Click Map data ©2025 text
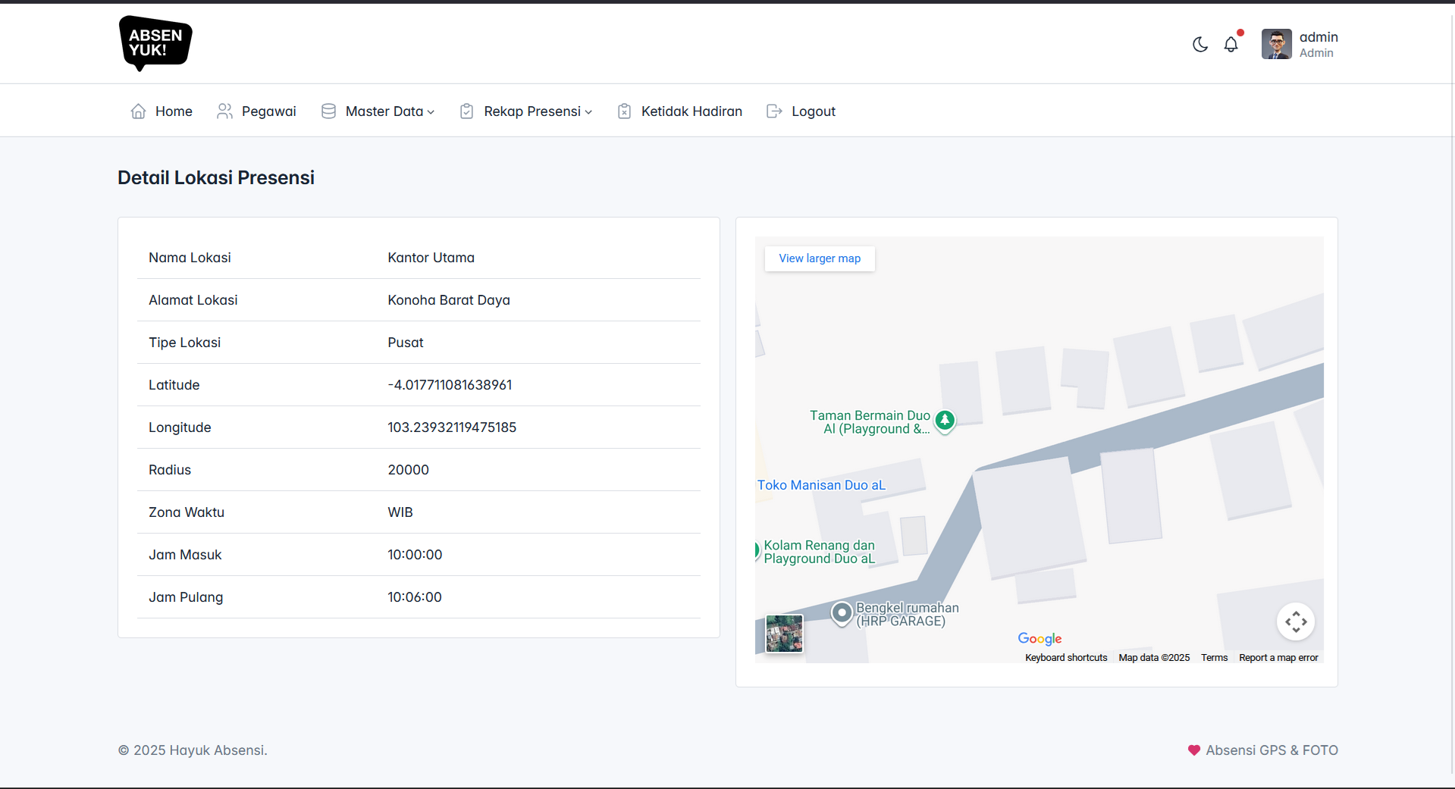 pos(1154,658)
